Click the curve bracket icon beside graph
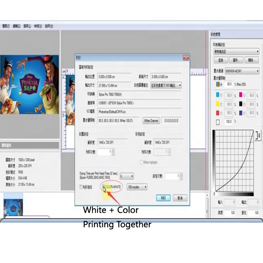Viewport: 263px width, 263px height. pos(258,135)
